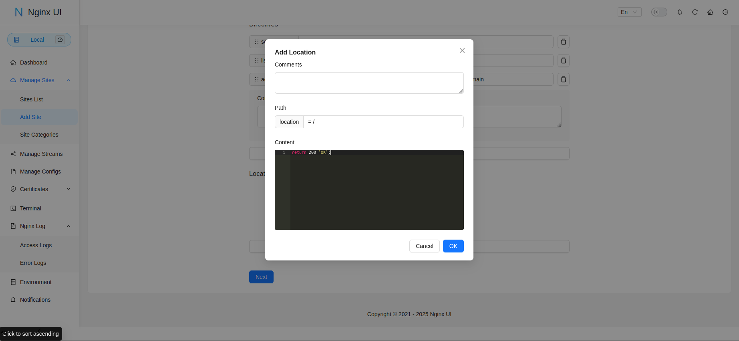Delete the first directive row
The height and width of the screenshot is (341, 739).
(564, 42)
